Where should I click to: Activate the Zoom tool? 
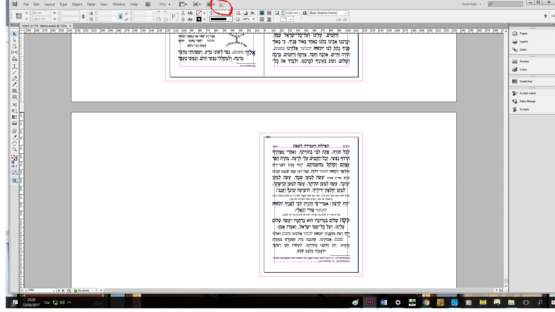coord(14,149)
